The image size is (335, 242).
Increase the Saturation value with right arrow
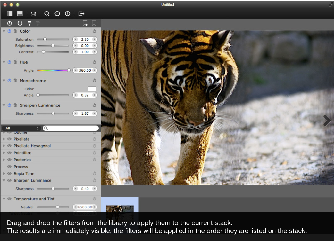click(94, 39)
